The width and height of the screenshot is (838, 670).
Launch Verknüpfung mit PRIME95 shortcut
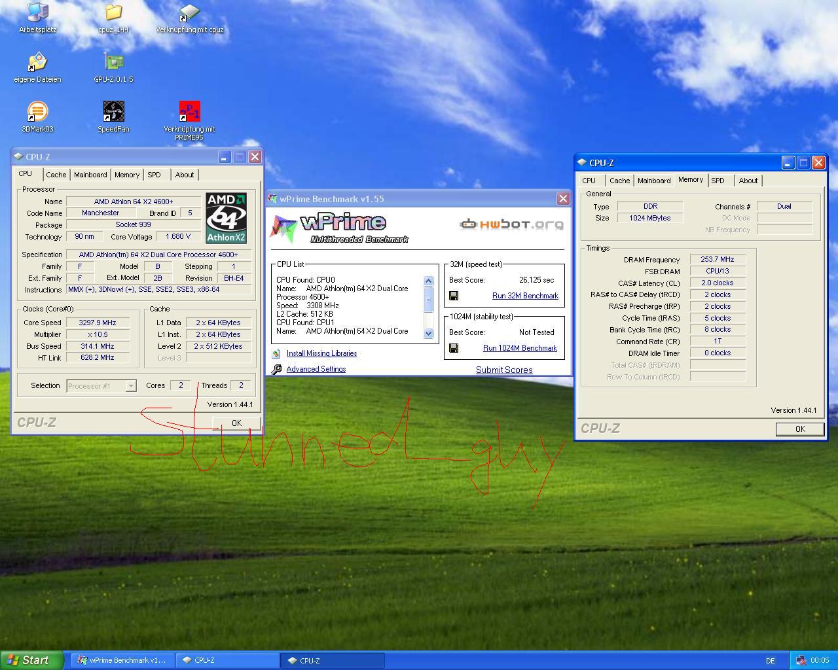coord(189,120)
